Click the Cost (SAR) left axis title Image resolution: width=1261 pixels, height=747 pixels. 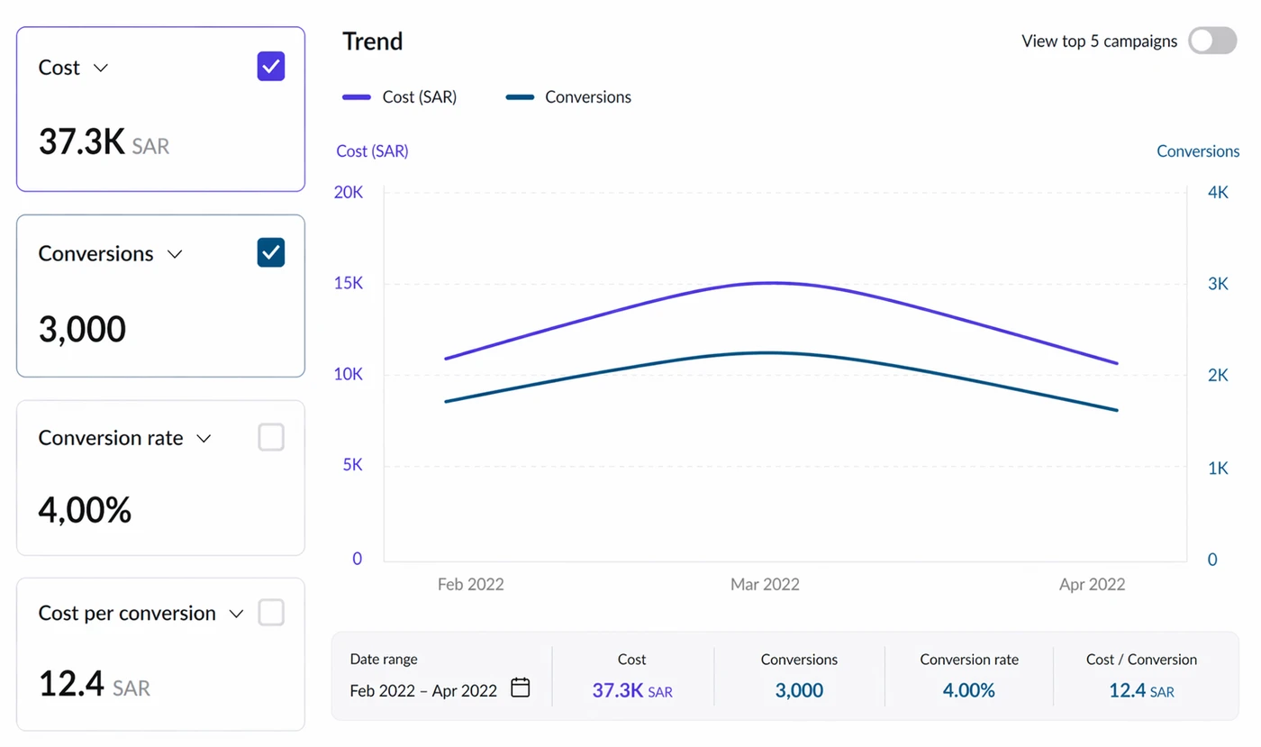372,151
